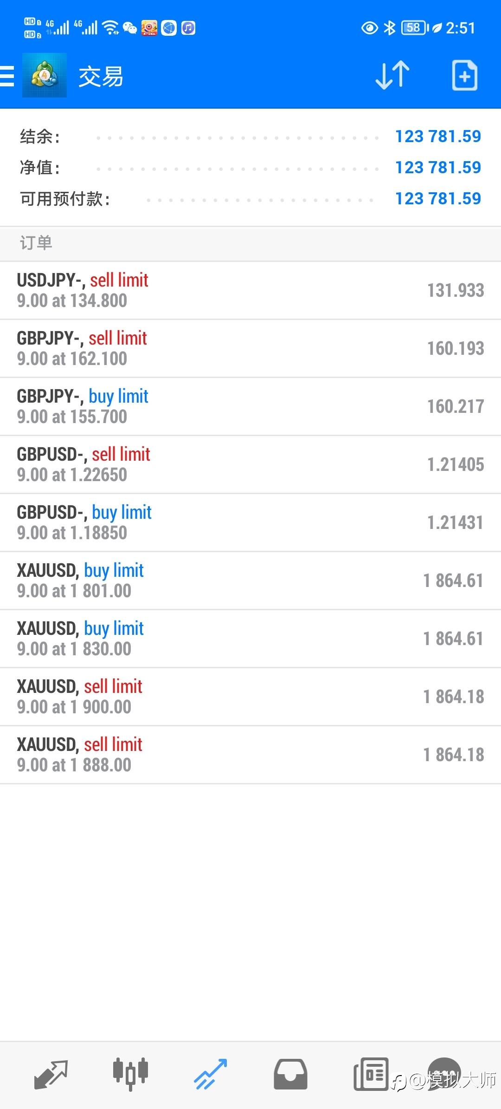The image size is (501, 1109).
Task: Select GBPJPY- sell limit at 162.100
Action: coord(250,349)
